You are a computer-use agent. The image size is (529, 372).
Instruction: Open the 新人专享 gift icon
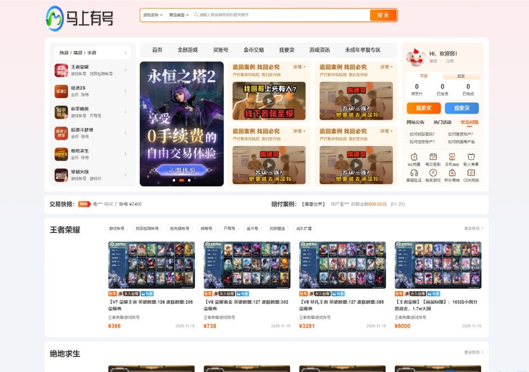pyautogui.click(x=471, y=157)
